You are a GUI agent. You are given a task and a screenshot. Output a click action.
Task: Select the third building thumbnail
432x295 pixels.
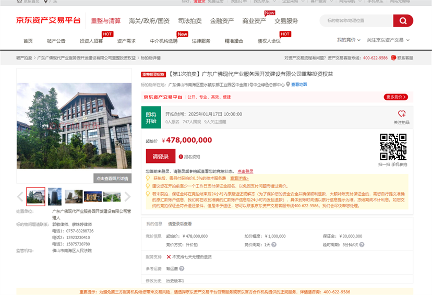74,196
